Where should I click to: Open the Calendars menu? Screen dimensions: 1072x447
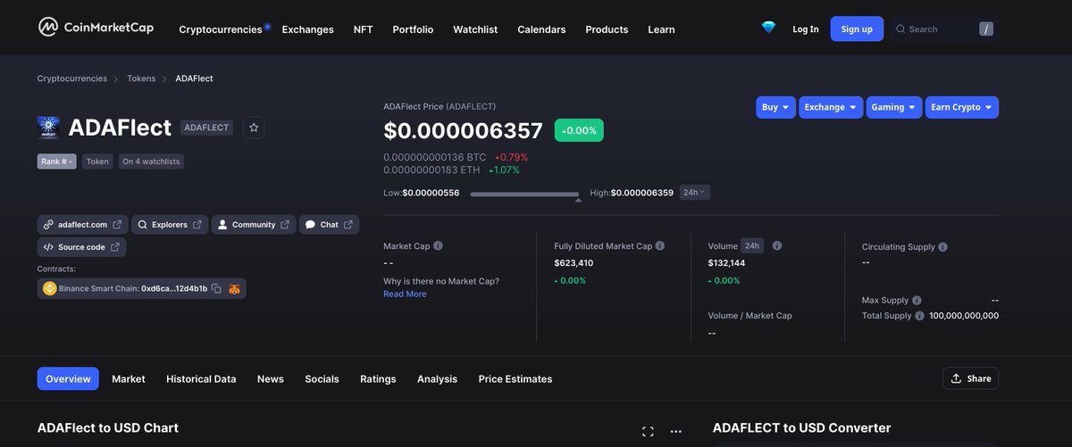541,29
